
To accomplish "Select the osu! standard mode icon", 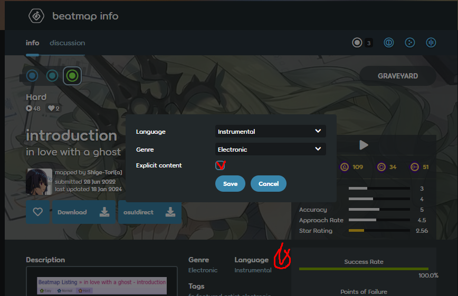I will 357,43.
